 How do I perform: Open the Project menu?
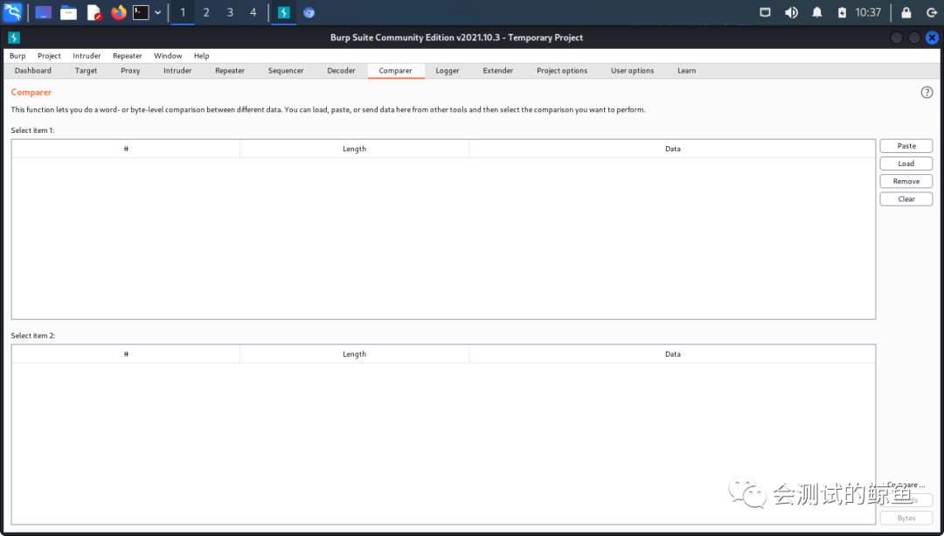[x=49, y=55]
